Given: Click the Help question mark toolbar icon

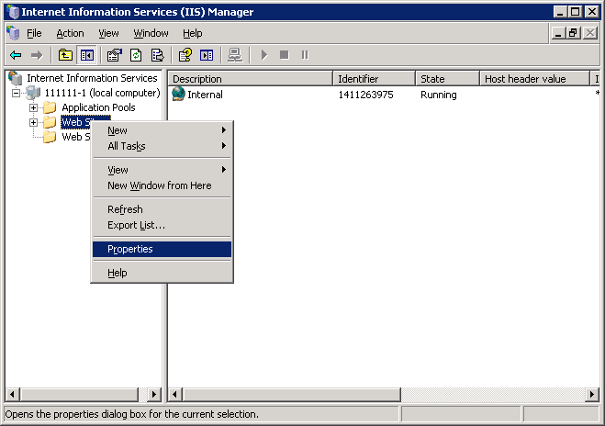Looking at the screenshot, I should (185, 55).
